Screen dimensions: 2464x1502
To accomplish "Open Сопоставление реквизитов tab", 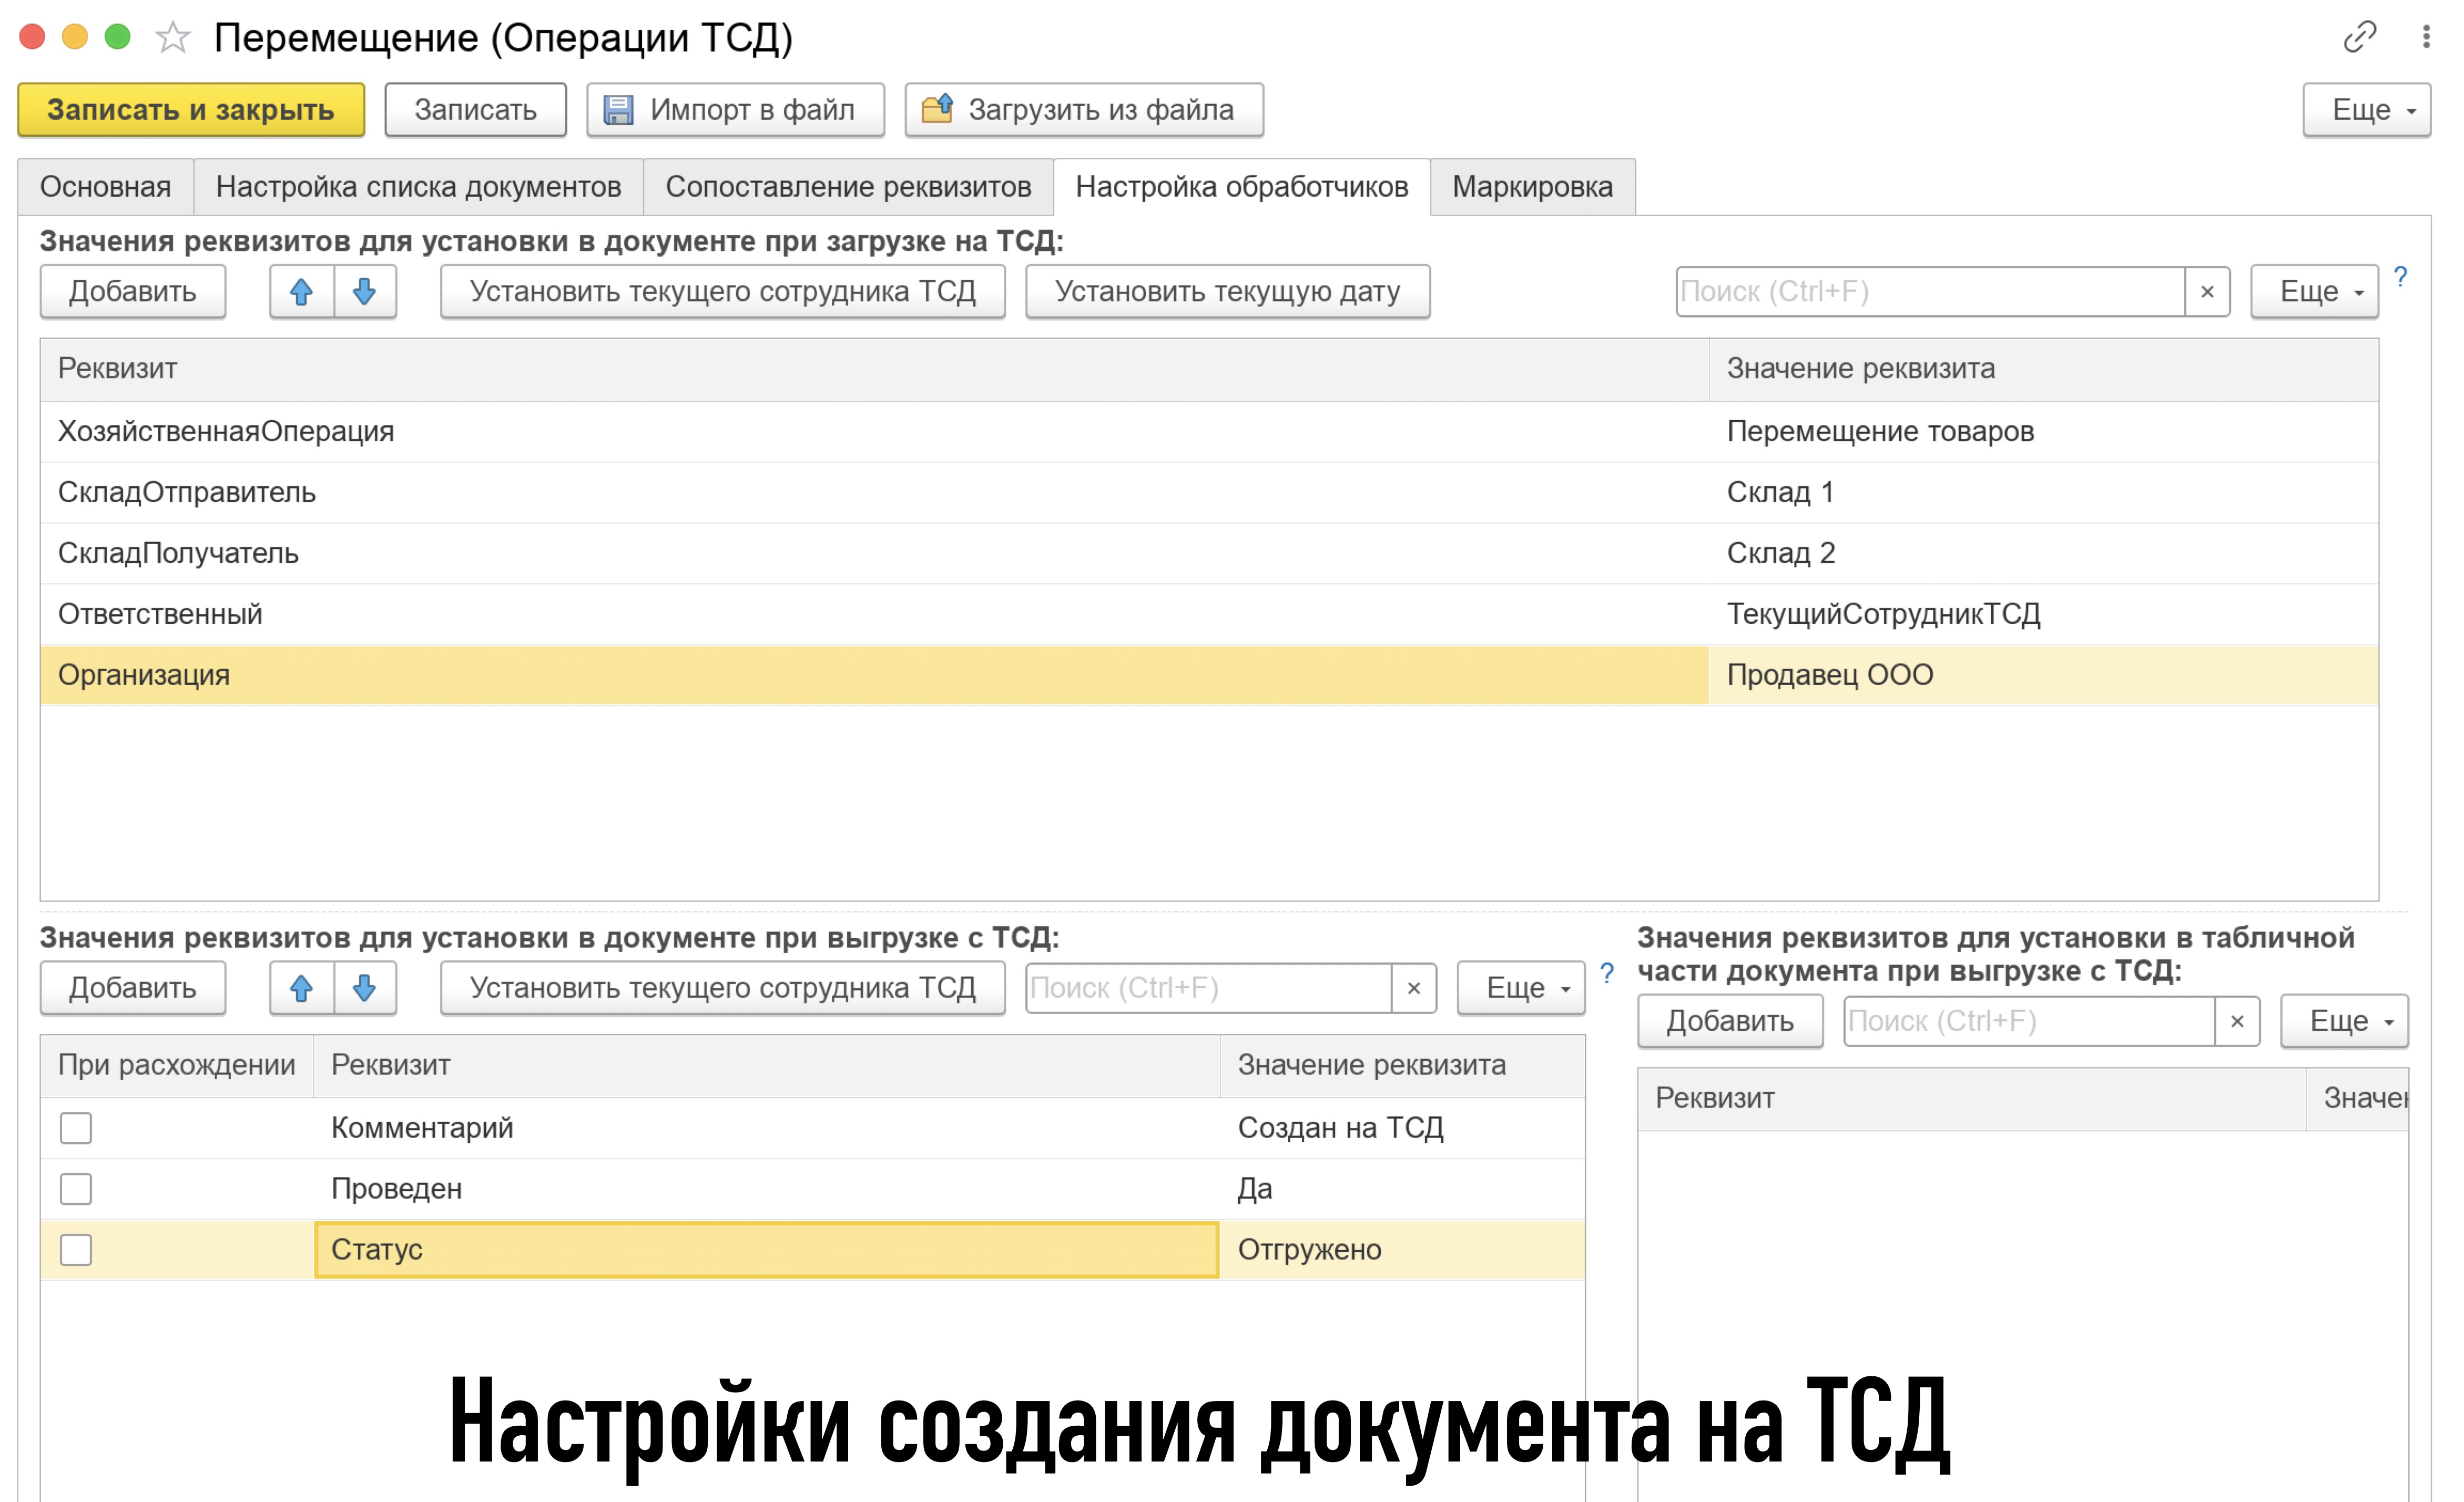I will click(848, 187).
